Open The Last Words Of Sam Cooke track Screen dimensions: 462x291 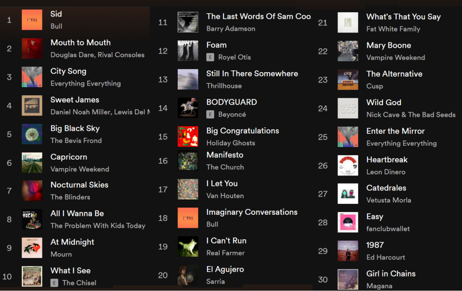pyautogui.click(x=259, y=17)
